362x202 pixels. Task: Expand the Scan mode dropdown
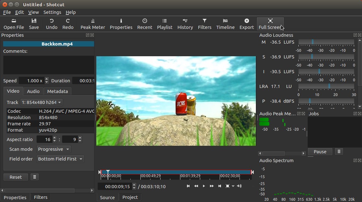(54, 149)
